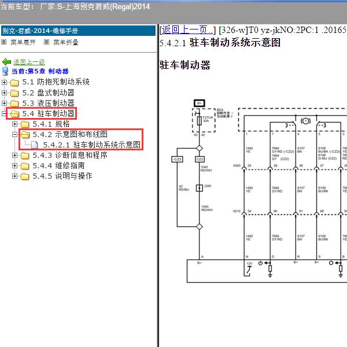347x347 pixels.
Task: Click the 别克-君威-2014-维修手册 header
Action: (x=78, y=31)
